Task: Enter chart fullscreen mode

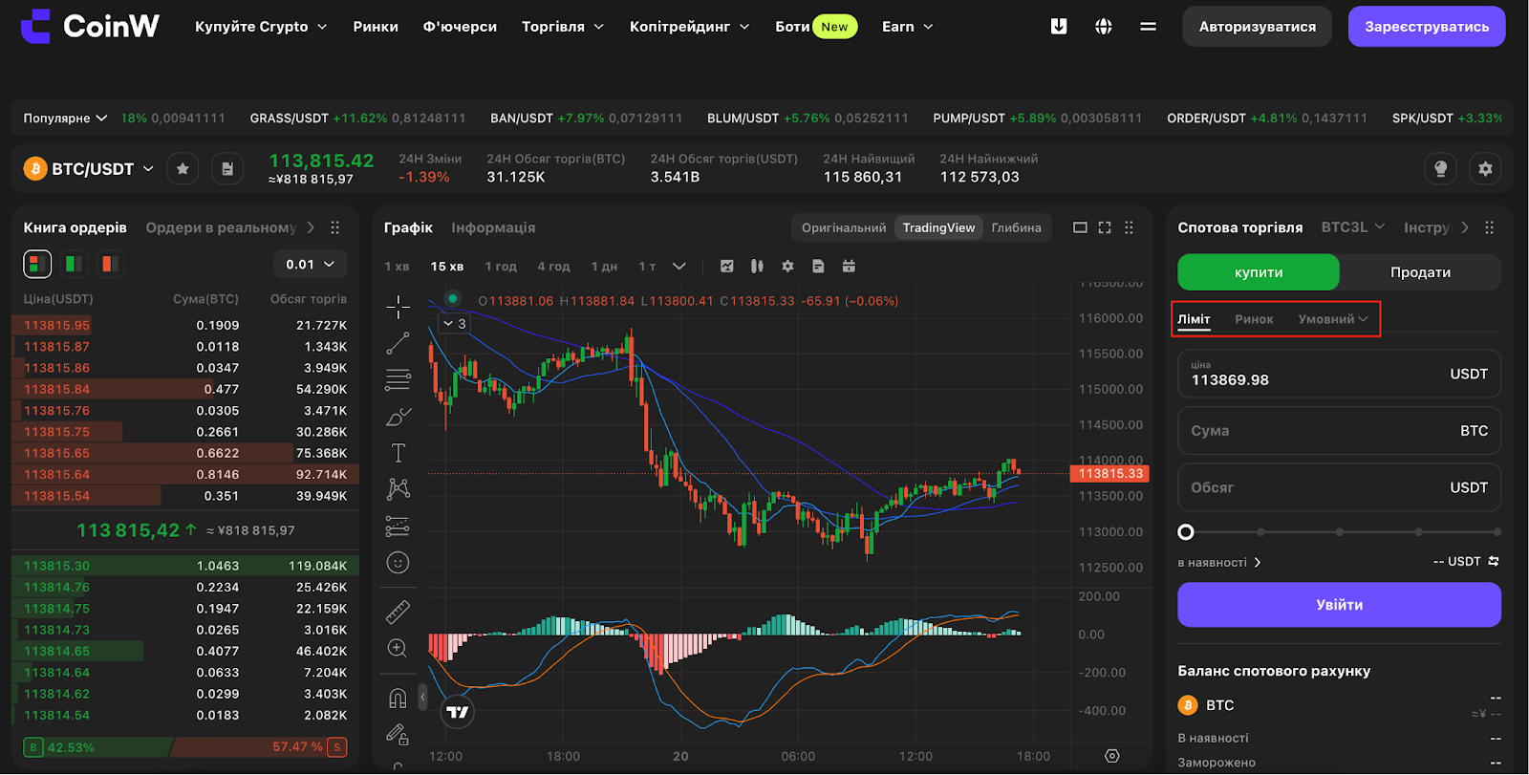Action: click(1105, 227)
